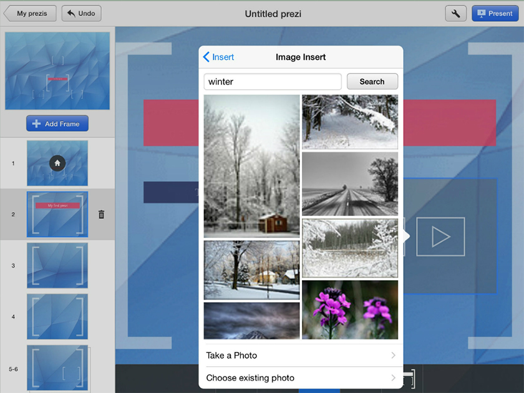Screen dimensions: 524x393
Task: Pick the snow-covered house image
Action: pos(251,270)
